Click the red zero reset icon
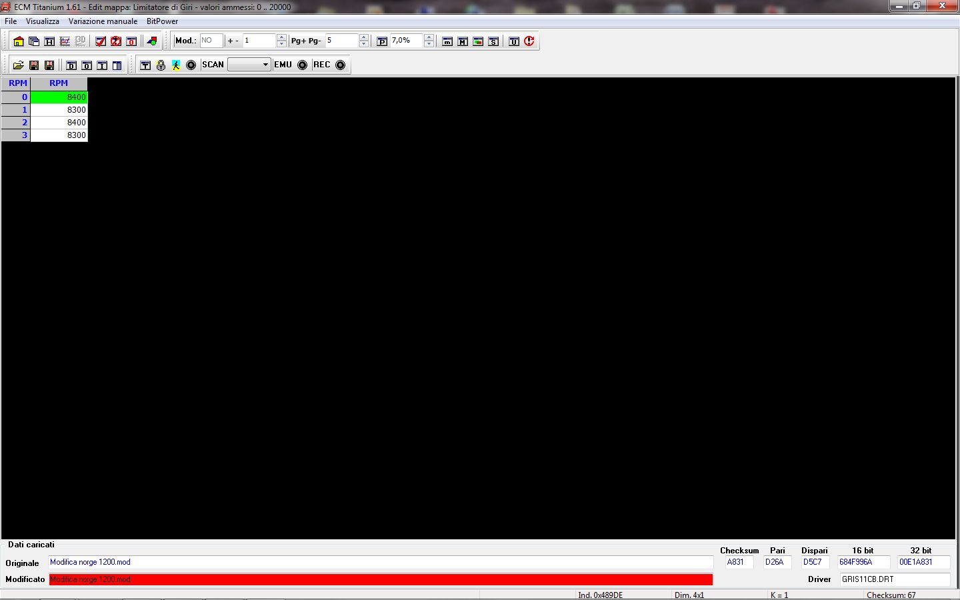The width and height of the screenshot is (960, 600). [131, 41]
